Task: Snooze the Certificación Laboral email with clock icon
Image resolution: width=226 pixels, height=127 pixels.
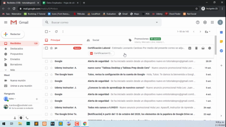Action: tap(209, 48)
